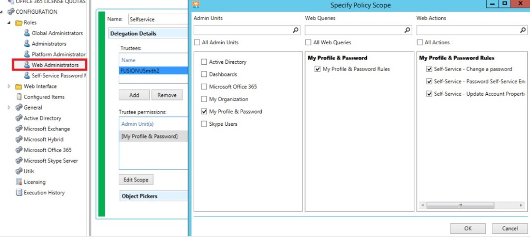Click the Configured Items clipboard icon

pos(19,97)
